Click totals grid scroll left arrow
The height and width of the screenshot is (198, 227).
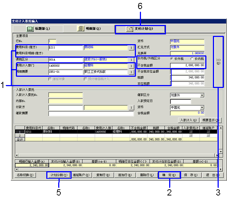point(17,169)
